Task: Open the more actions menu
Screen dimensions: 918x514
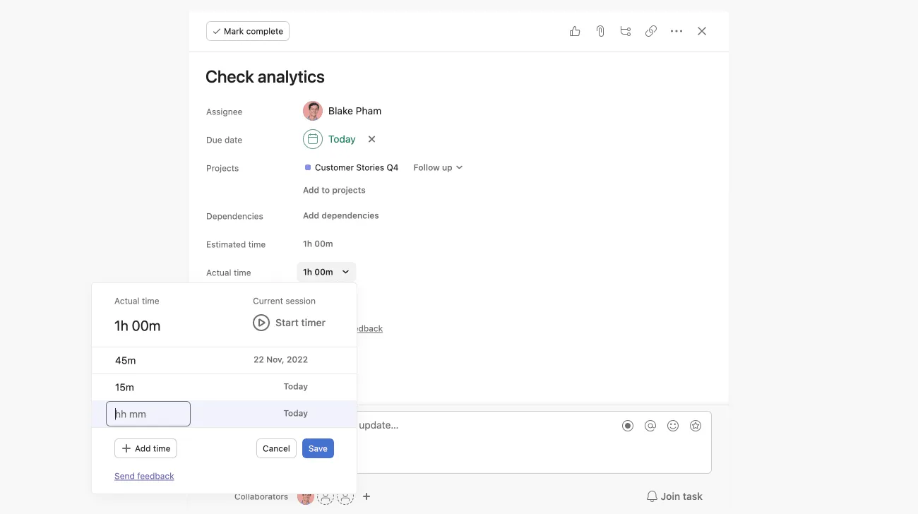Action: pos(676,31)
